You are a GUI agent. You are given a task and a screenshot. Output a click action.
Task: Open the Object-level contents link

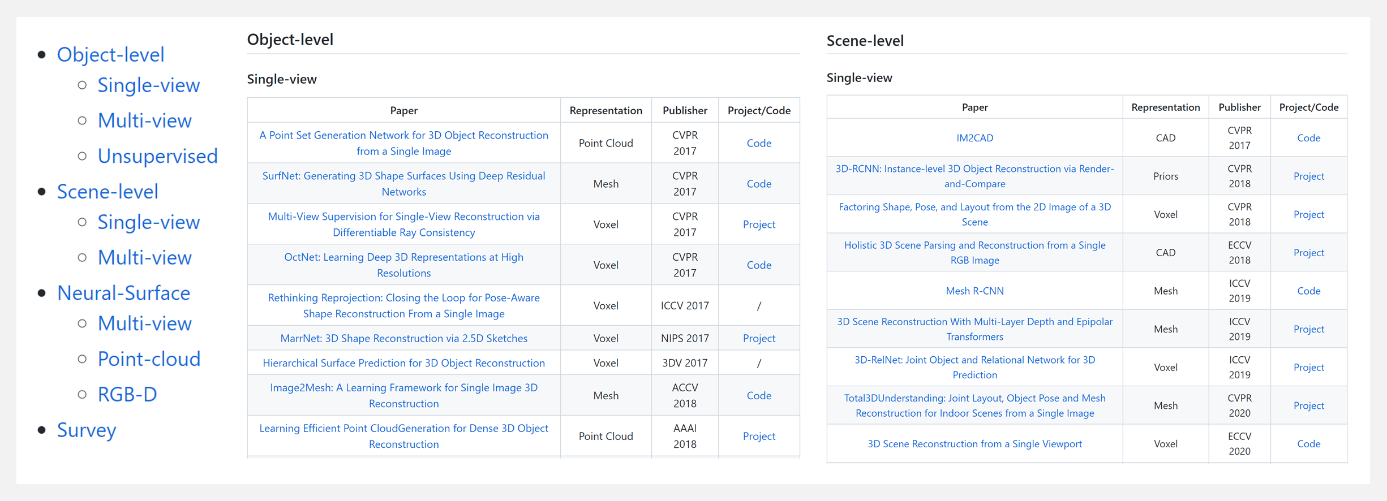click(111, 54)
